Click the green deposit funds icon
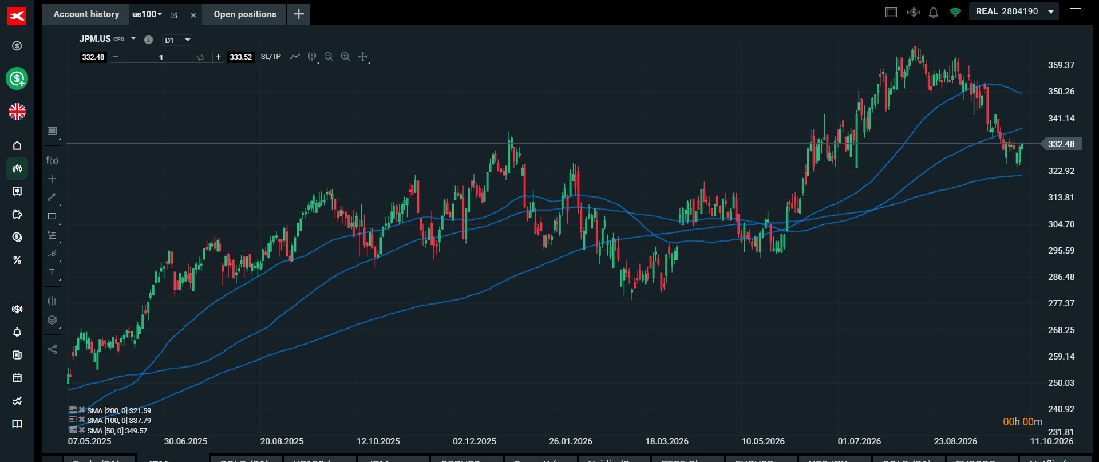This screenshot has height=462, width=1099. (17, 78)
